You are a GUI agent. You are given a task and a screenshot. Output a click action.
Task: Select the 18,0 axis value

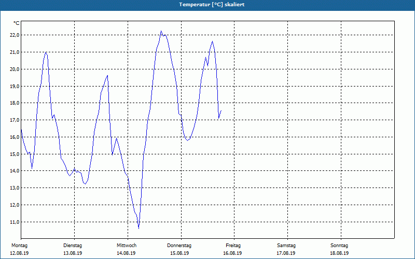[x=15, y=103]
